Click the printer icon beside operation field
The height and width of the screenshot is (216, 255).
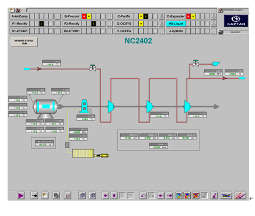tap(221, 32)
